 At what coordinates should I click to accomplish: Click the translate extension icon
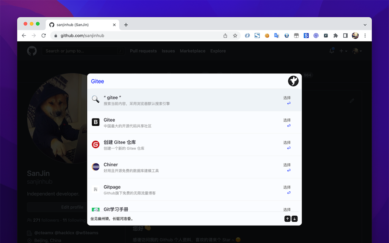277,36
